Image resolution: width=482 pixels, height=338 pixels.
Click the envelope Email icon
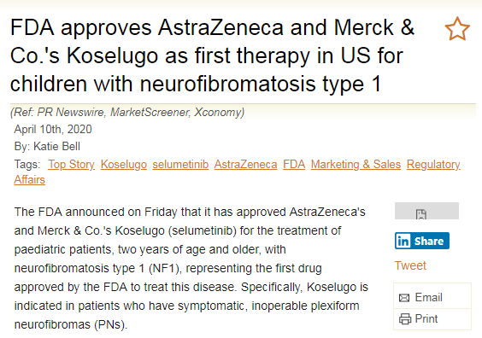(x=404, y=298)
